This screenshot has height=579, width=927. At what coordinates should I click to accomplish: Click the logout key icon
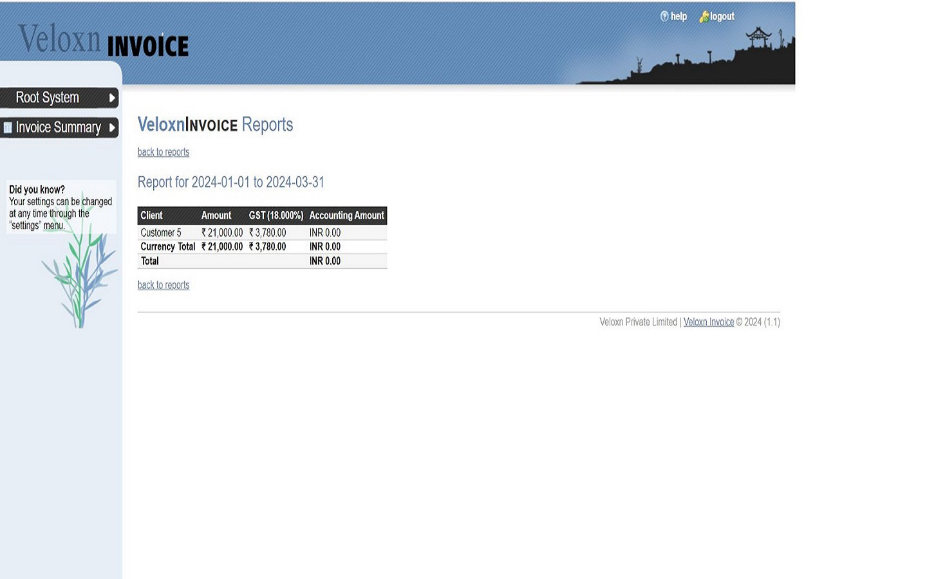point(704,17)
